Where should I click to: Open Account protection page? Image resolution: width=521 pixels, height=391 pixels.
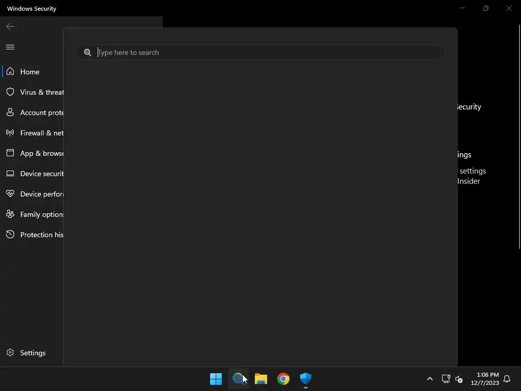[33, 113]
